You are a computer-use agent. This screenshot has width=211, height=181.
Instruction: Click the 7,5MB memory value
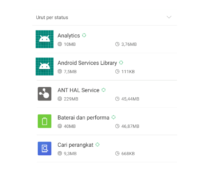70,72
